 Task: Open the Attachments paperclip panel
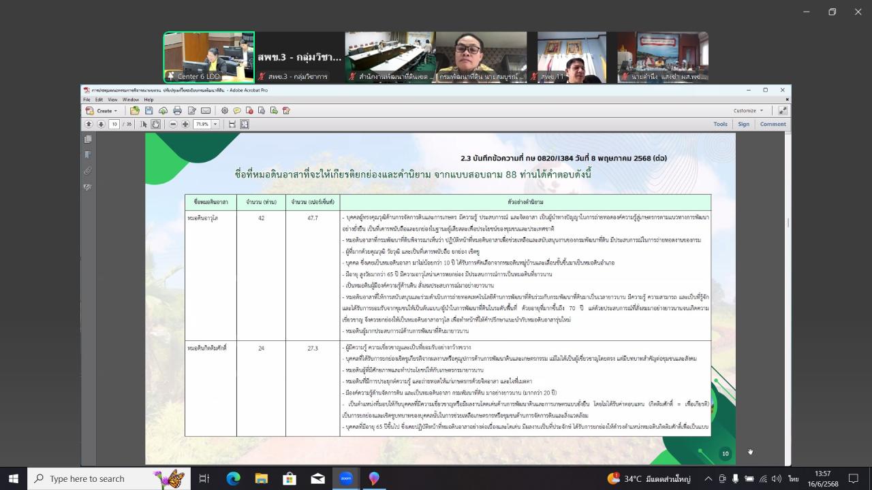pos(88,171)
